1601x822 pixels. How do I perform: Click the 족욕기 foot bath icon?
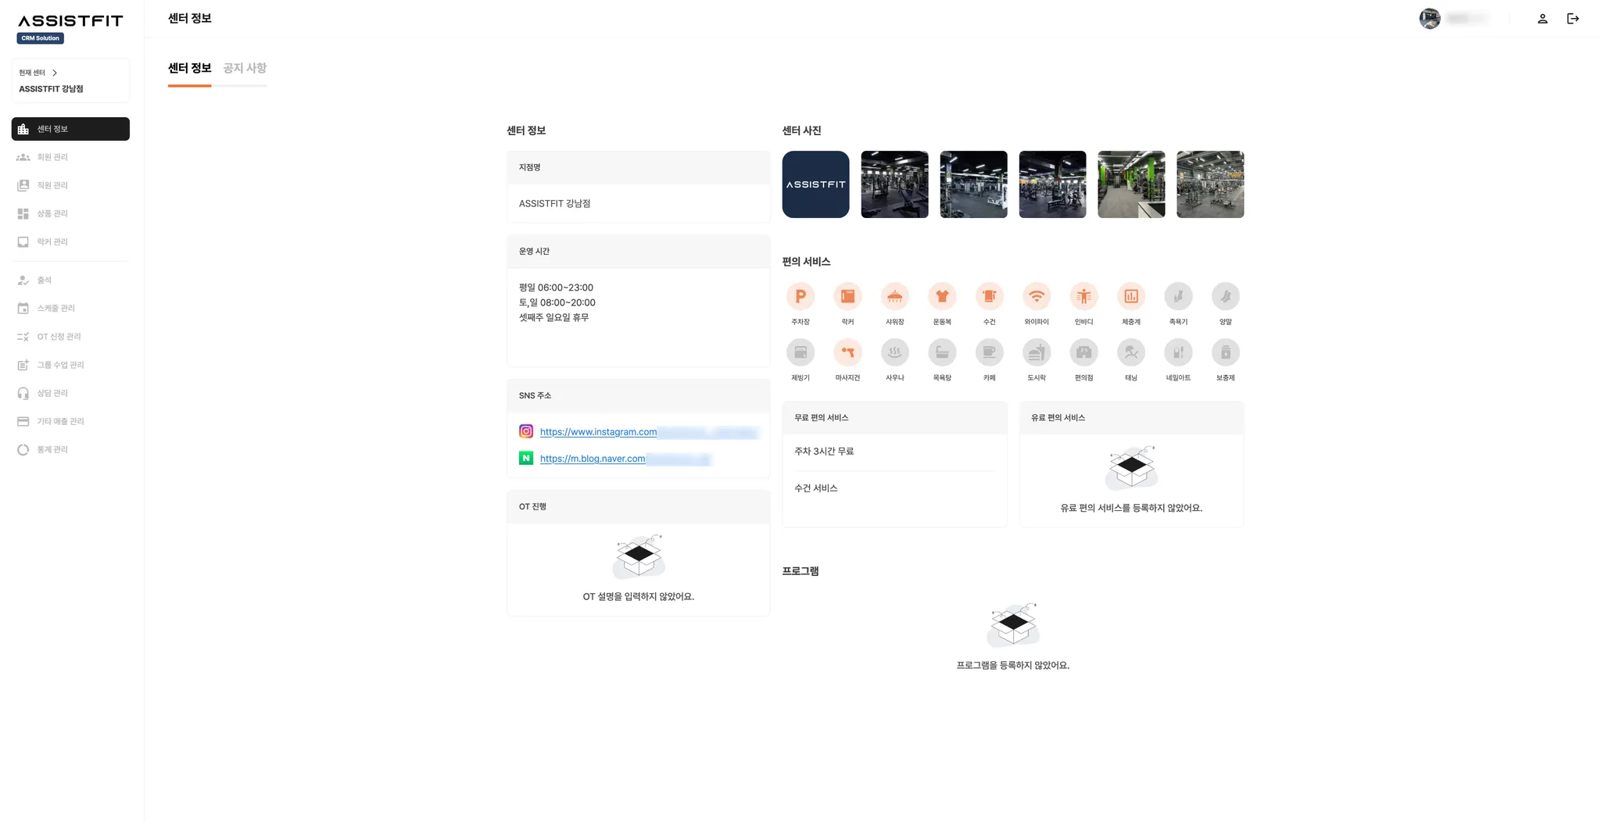tap(1178, 296)
